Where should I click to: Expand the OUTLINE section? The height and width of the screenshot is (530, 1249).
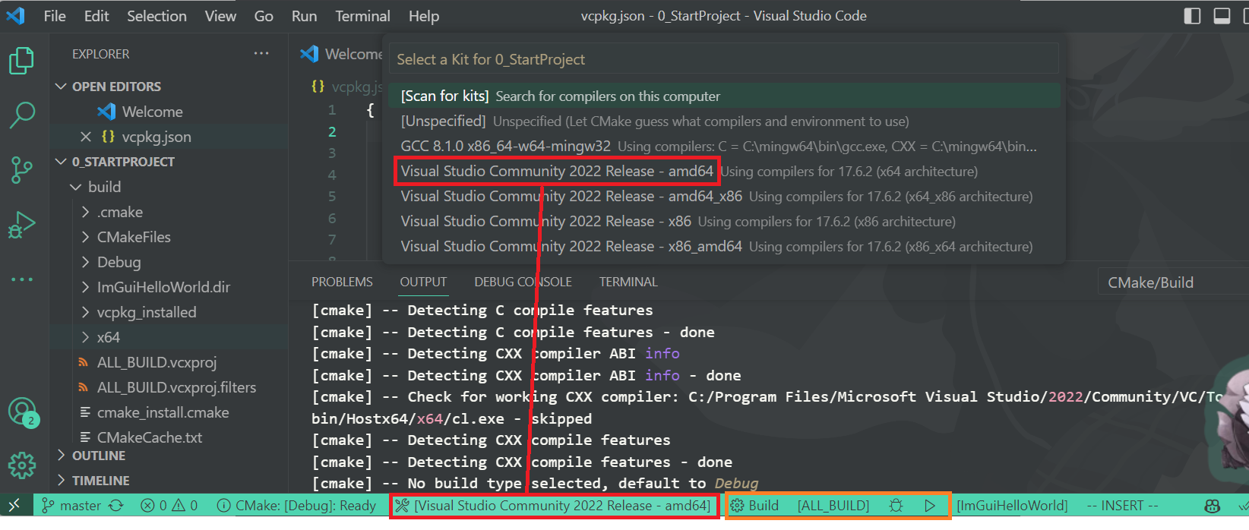[x=98, y=456]
